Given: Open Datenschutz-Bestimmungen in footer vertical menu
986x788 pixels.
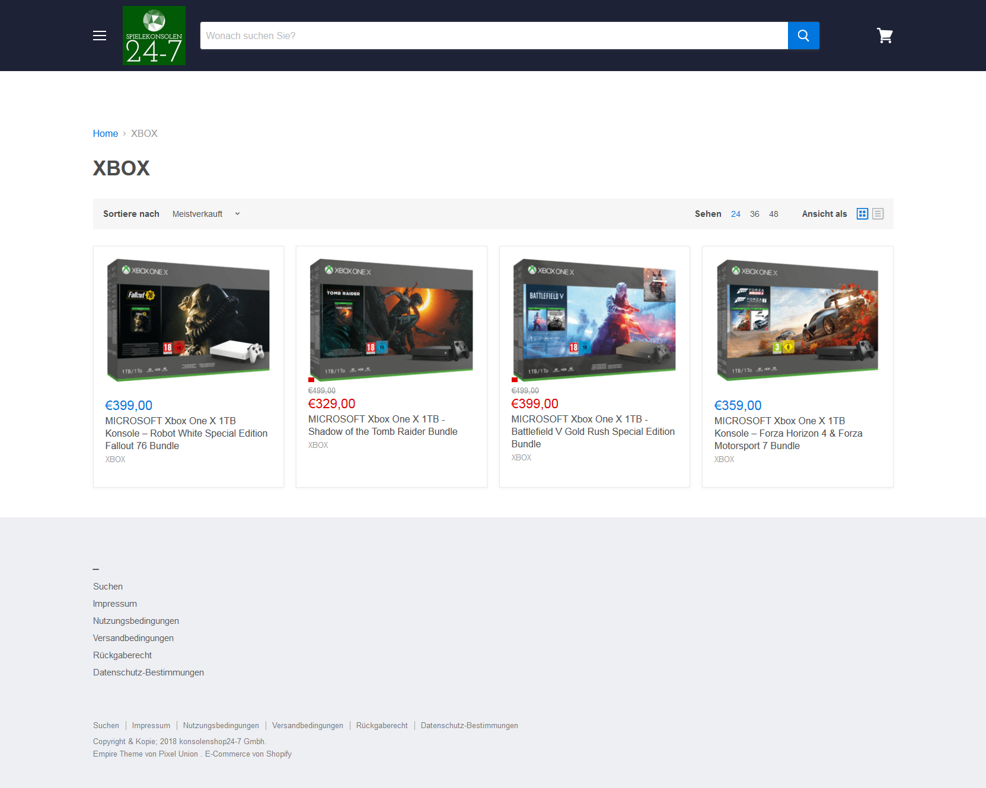Looking at the screenshot, I should click(x=148, y=672).
